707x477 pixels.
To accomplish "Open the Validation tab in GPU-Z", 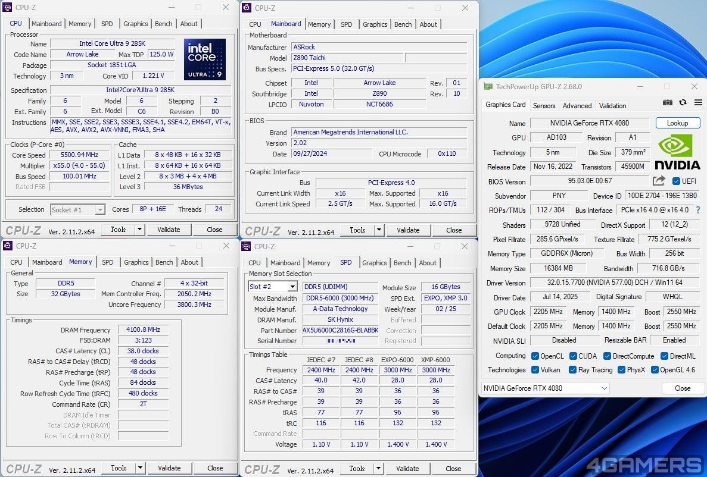I will (x=612, y=106).
